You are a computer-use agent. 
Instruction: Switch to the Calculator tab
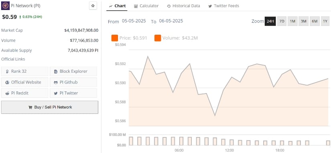pyautogui.click(x=146, y=6)
